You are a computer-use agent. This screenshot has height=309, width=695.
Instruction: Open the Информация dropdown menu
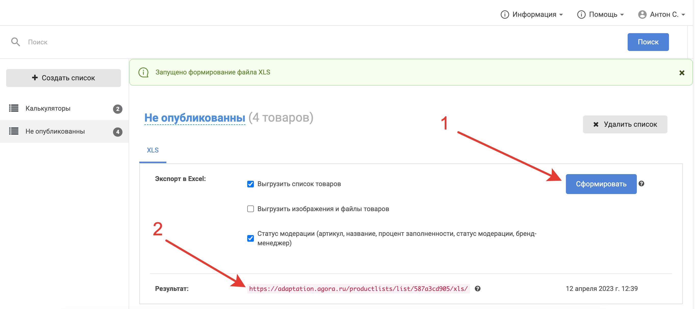coord(532,15)
